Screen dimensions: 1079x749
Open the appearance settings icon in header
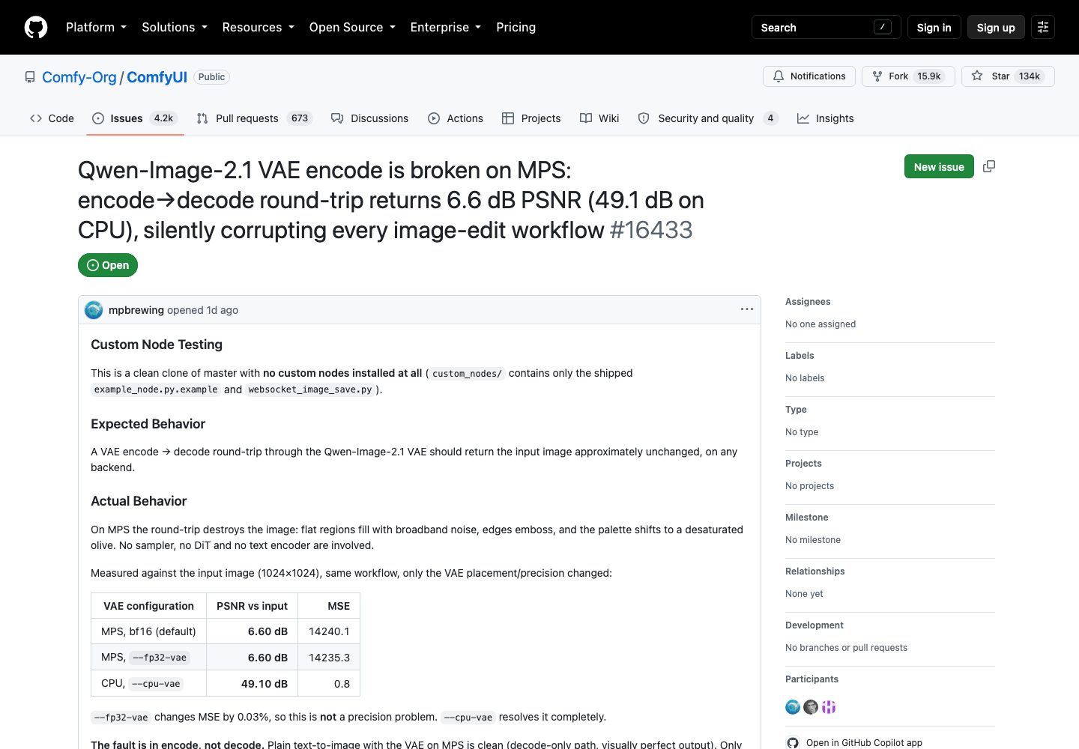1043,27
